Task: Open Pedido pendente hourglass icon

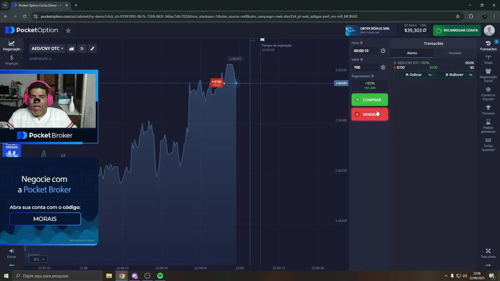Action: coord(488,126)
